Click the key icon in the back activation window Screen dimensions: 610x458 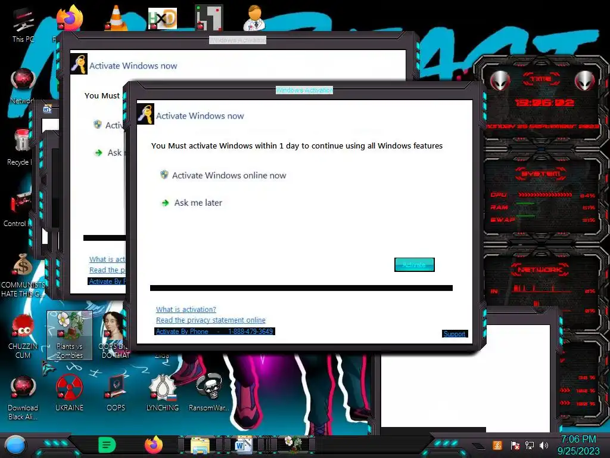point(79,64)
